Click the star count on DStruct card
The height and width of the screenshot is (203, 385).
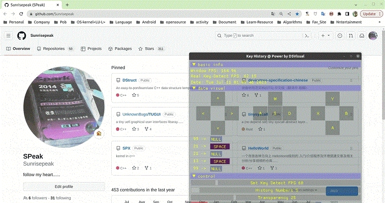pyautogui.click(x=136, y=95)
